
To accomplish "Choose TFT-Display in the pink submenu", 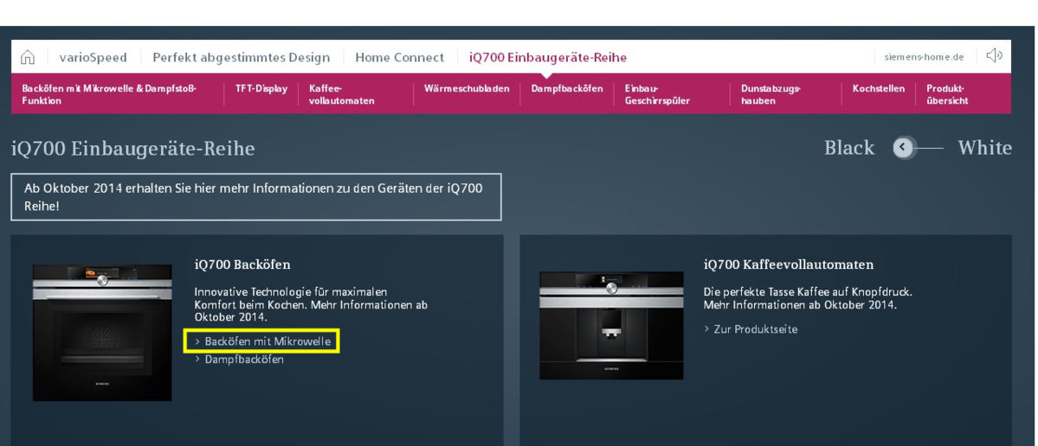I will (261, 89).
